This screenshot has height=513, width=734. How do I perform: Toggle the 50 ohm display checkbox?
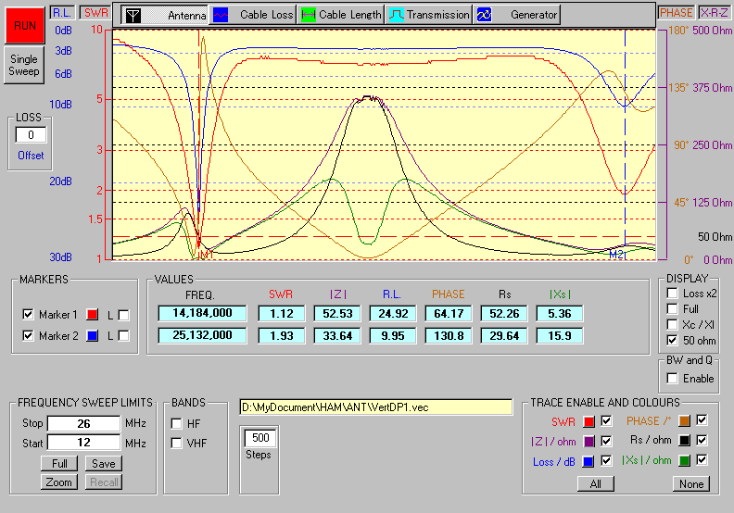(673, 341)
